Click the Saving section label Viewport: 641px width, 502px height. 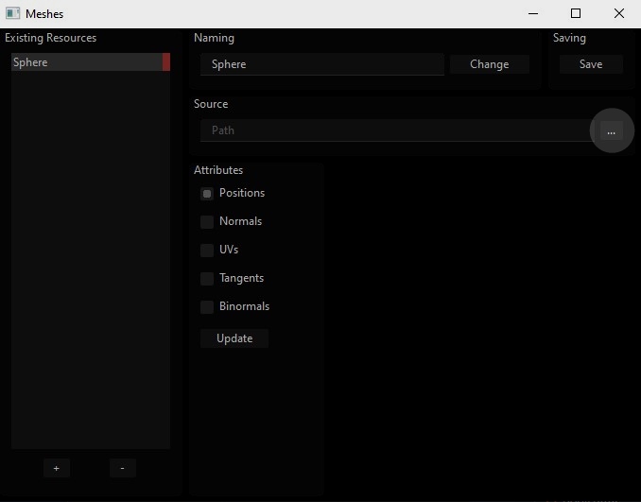569,38
